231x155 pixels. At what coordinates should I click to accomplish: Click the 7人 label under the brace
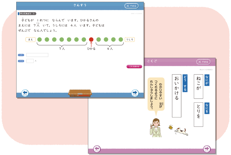click(62, 49)
